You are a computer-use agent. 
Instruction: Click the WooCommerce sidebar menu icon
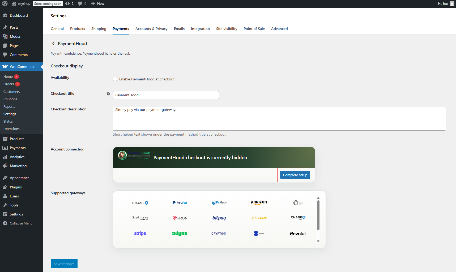tap(5, 67)
